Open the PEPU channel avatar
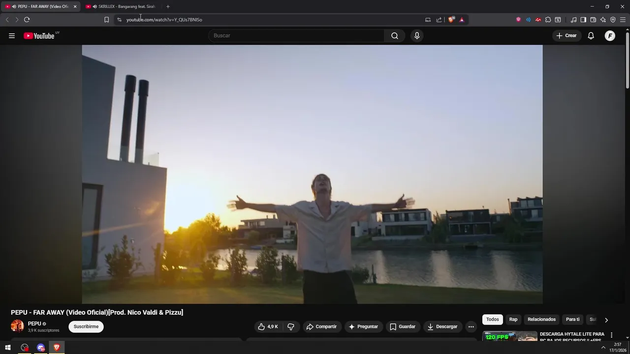This screenshot has height=354, width=630. [x=17, y=326]
